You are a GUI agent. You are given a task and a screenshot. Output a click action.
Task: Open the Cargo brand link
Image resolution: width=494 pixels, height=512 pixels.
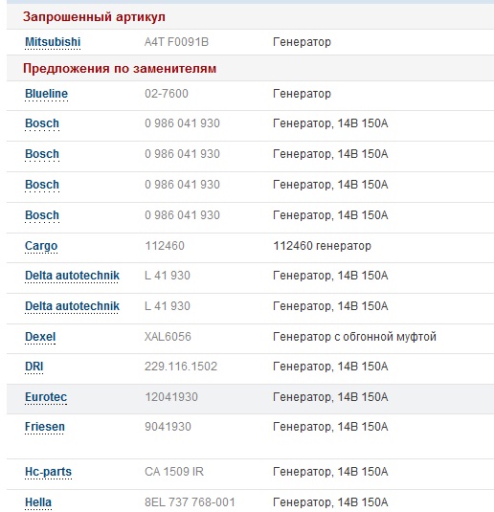(41, 246)
